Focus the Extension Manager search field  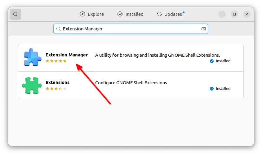[131, 29]
